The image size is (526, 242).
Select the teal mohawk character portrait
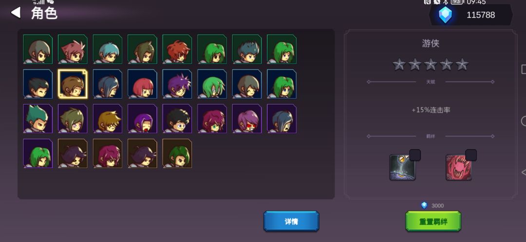[38, 119]
